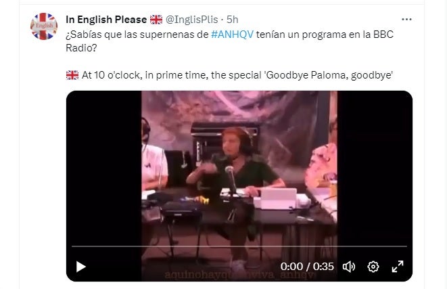
Task: Click the flag emoji before 'At 10 o'clock'
Action: (72, 75)
